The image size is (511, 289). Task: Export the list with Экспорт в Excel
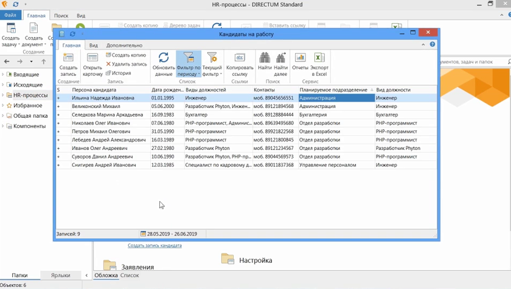coord(319,58)
